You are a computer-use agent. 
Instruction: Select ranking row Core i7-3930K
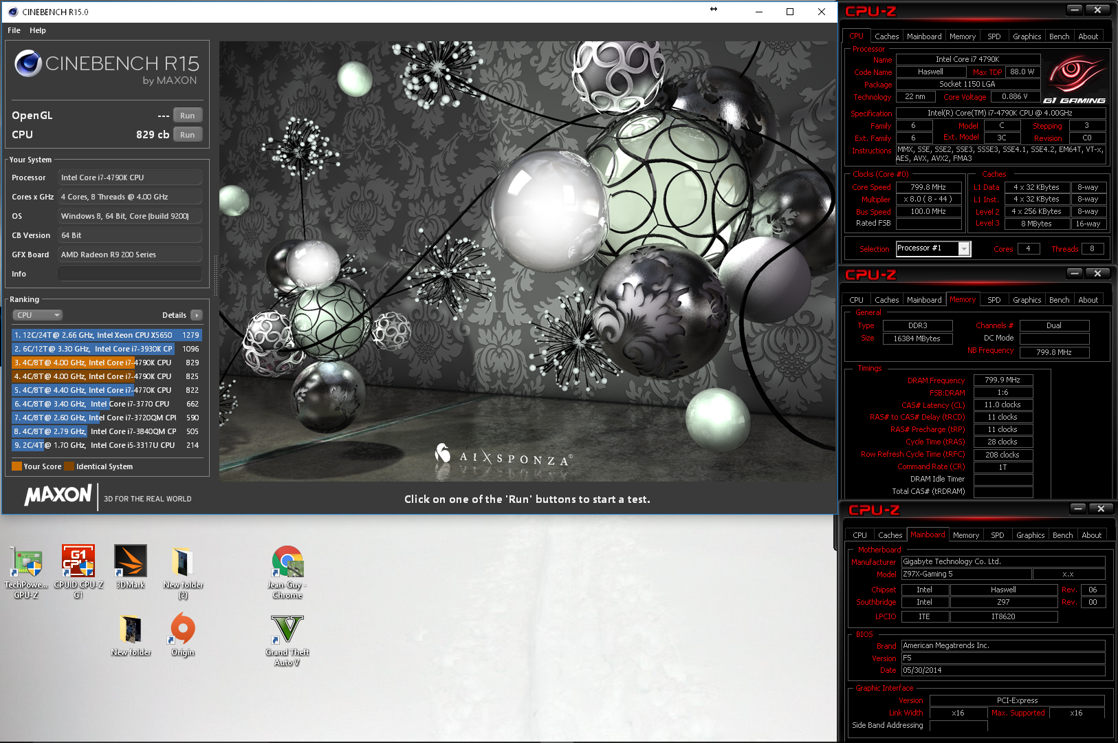107,349
